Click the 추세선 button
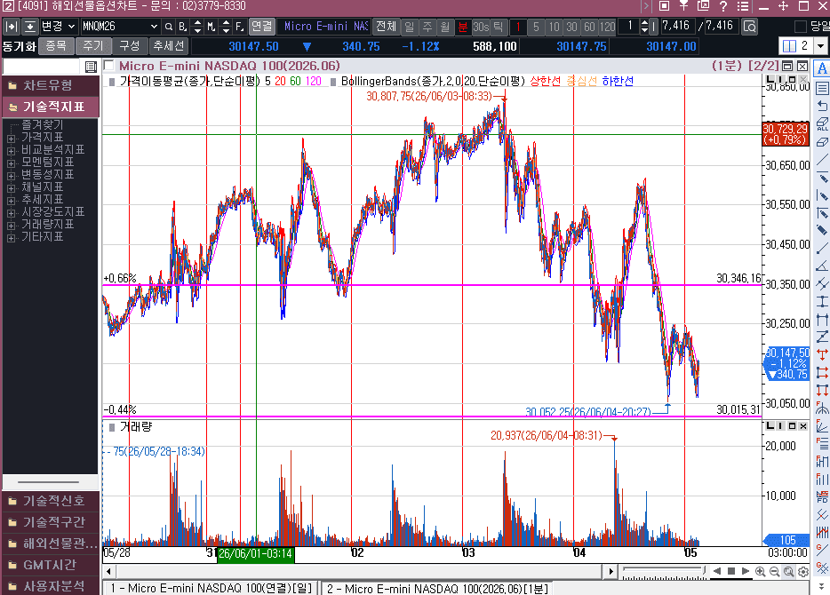 point(168,46)
